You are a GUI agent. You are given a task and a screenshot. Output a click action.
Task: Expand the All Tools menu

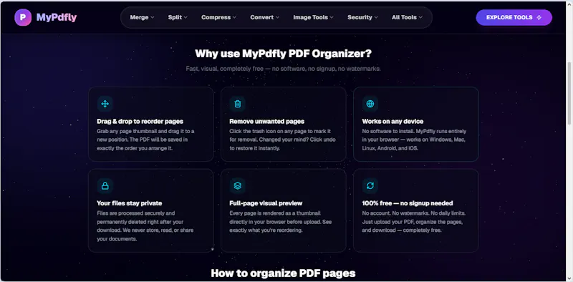click(x=407, y=17)
